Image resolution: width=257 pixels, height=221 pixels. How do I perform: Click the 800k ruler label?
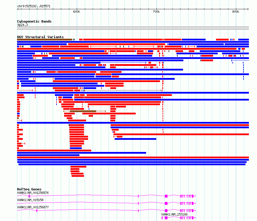pyautogui.click(x=236, y=12)
